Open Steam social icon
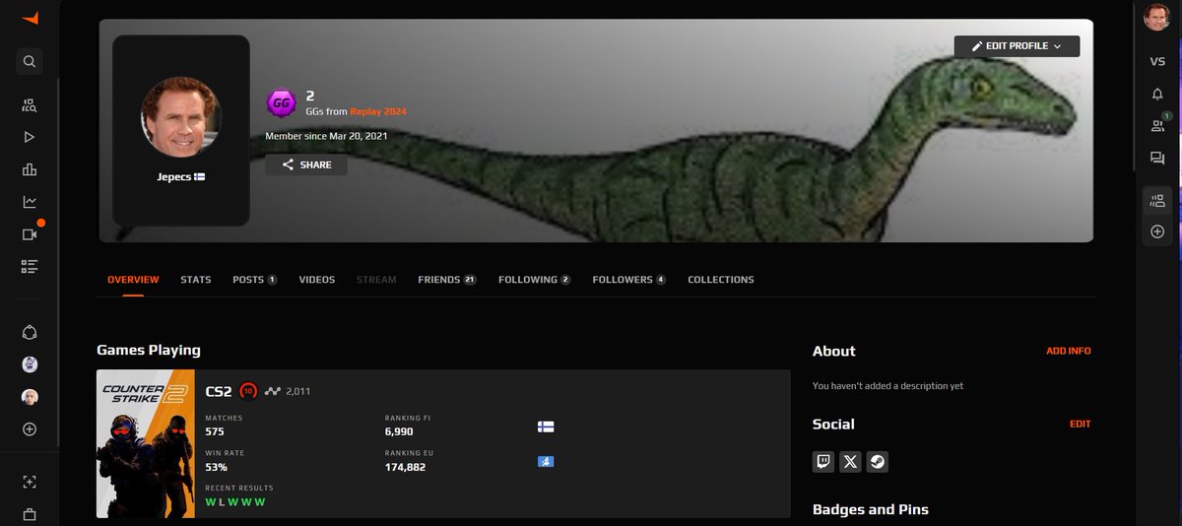Image resolution: width=1182 pixels, height=526 pixels. pos(877,461)
